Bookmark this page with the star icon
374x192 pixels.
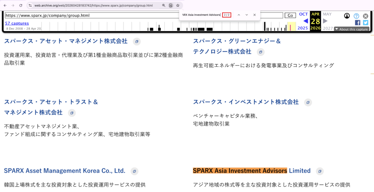click(x=178, y=5)
